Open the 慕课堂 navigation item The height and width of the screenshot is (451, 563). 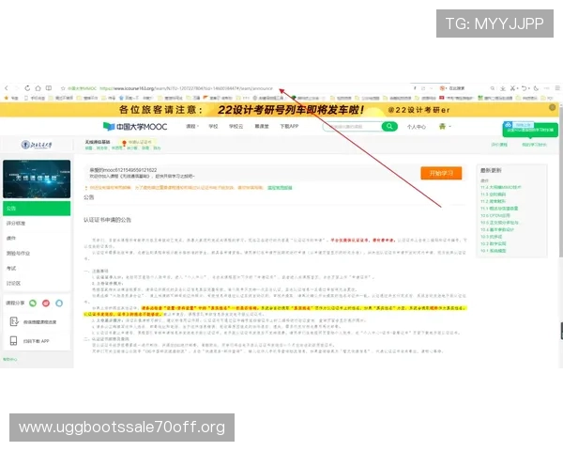(262, 126)
